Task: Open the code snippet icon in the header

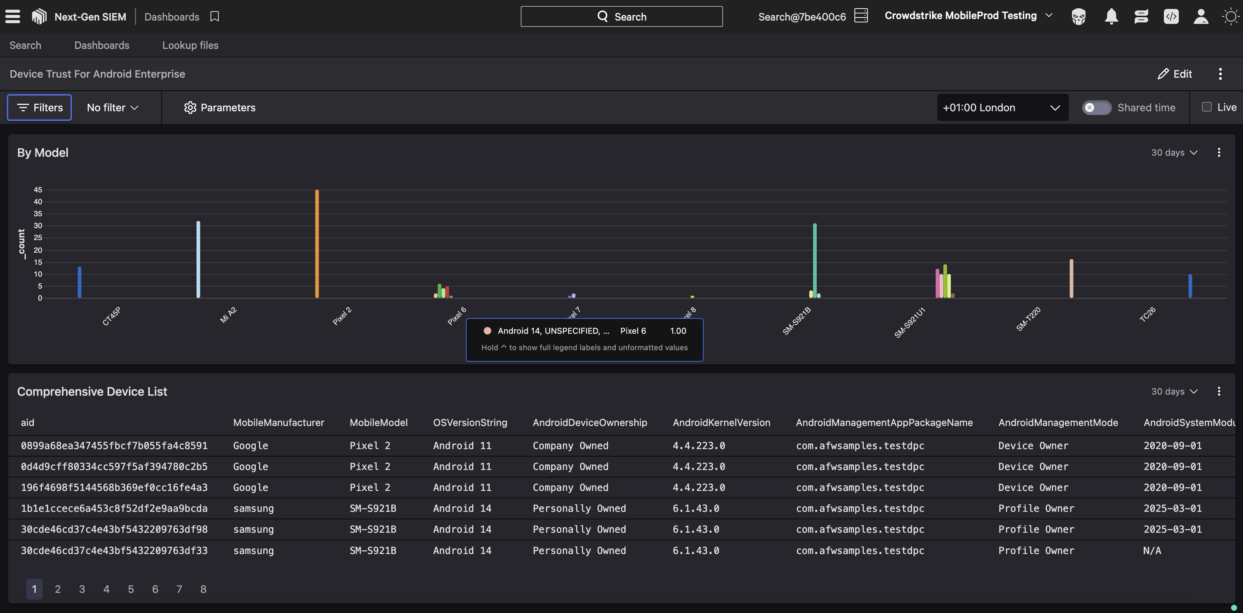Action: [x=1171, y=16]
